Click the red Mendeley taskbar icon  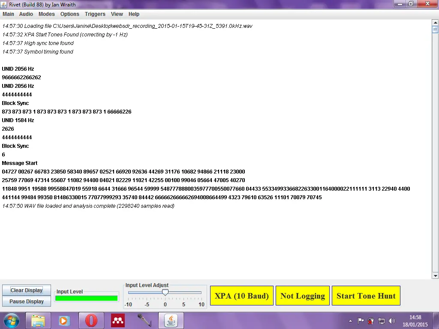(x=118, y=320)
